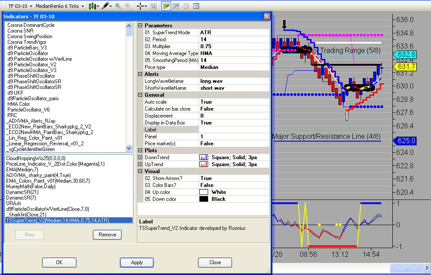Select DynamicSR(21) applied indicator
Image resolution: width=431 pixels, height=275 pixels.
(x=22, y=192)
